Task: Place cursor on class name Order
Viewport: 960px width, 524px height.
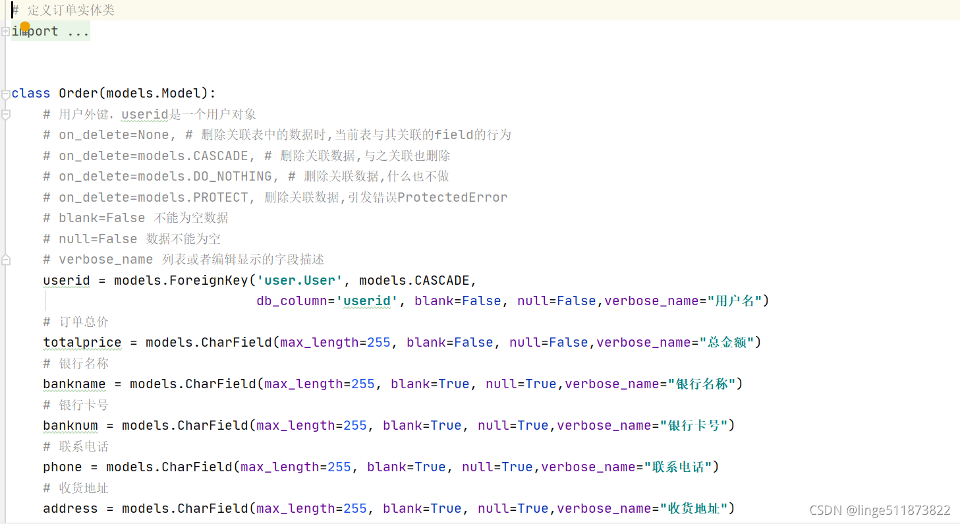Action: (78, 93)
